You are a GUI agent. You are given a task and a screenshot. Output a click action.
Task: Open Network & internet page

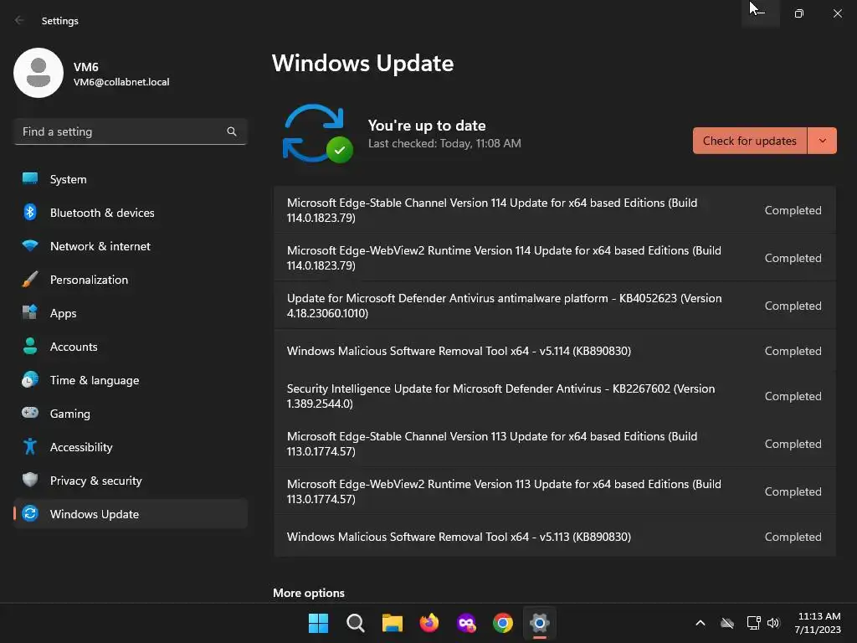tap(131, 245)
